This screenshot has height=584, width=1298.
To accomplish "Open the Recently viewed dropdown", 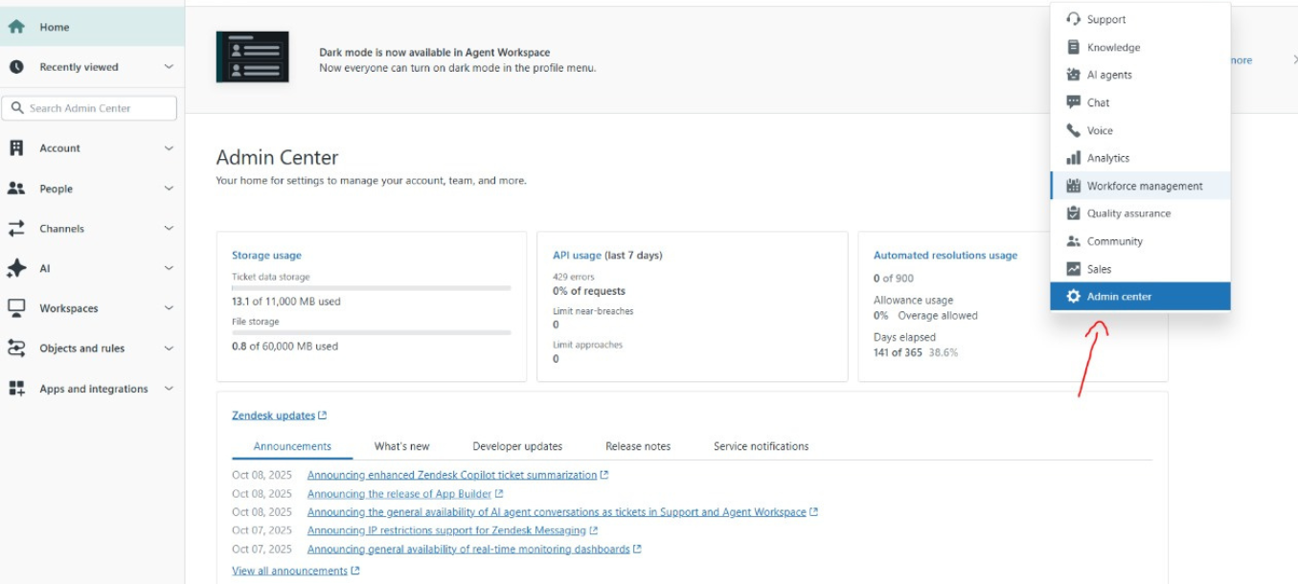I will 90,67.
